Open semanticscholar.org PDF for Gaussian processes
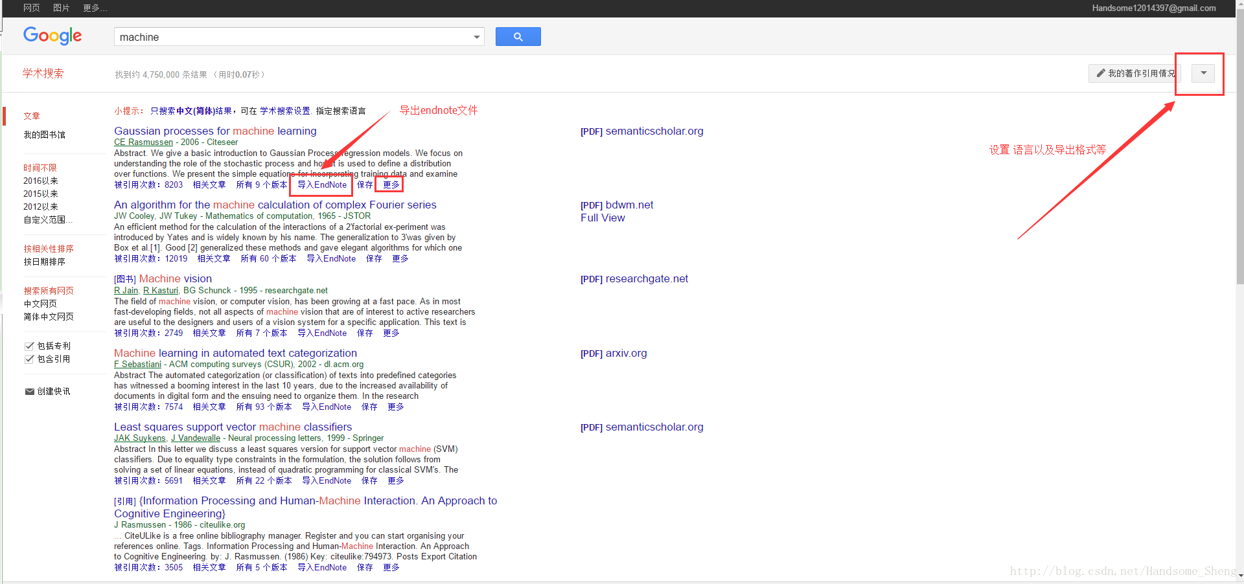 (x=642, y=131)
